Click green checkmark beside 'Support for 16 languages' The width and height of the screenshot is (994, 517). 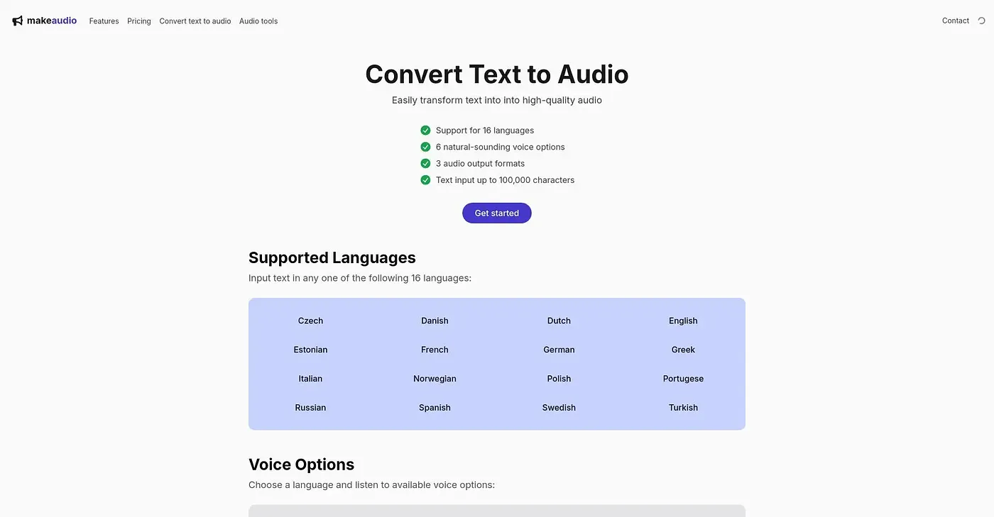point(425,130)
